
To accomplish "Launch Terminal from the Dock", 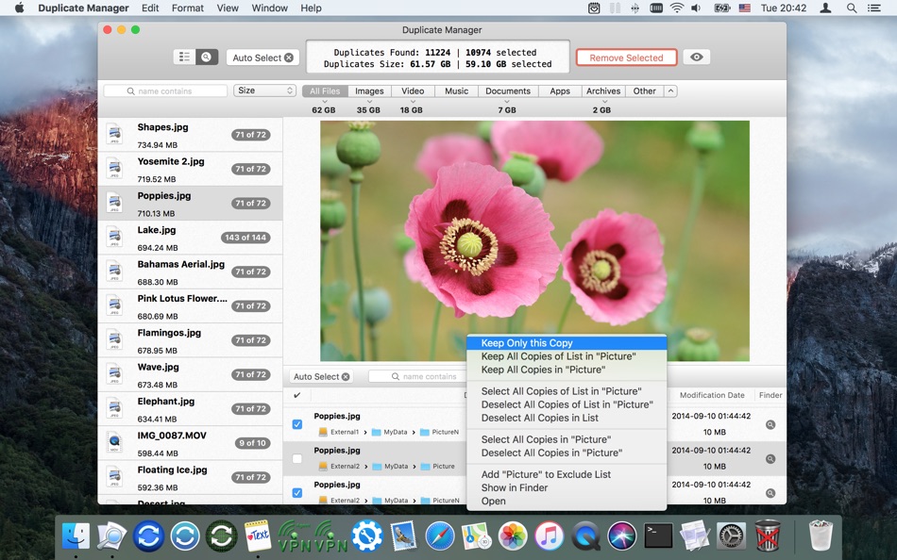I will (x=658, y=536).
